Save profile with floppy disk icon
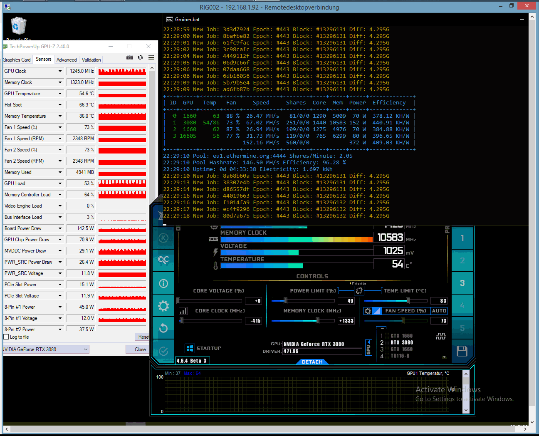Image resolution: width=539 pixels, height=436 pixels. (x=462, y=351)
